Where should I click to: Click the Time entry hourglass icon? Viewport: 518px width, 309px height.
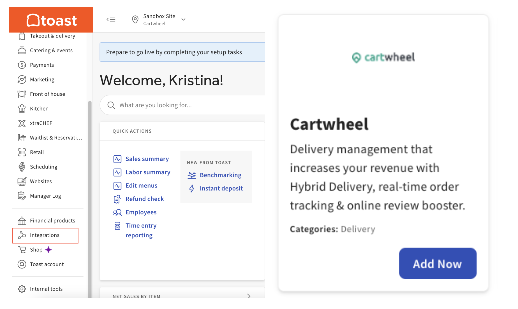pos(117,226)
